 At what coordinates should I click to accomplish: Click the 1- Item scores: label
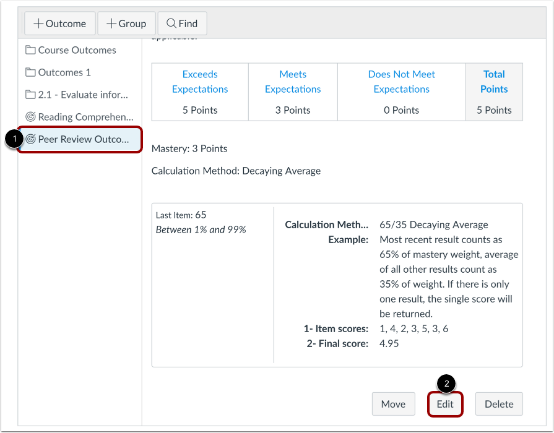[x=336, y=329]
